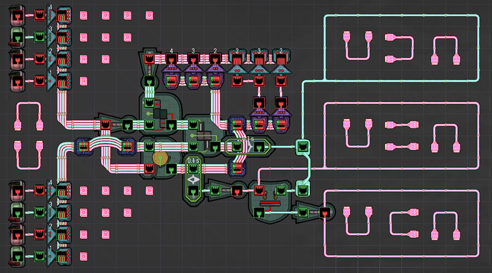Click the single pink square in bottom-left row 1
The image size is (492, 273).
tap(83, 256)
